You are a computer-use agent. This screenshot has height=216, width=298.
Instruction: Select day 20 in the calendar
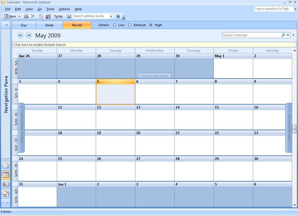(155, 143)
